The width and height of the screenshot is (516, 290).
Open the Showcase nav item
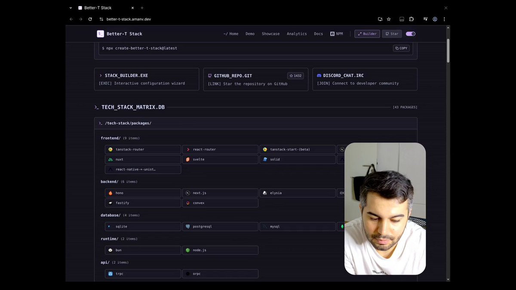click(x=270, y=34)
